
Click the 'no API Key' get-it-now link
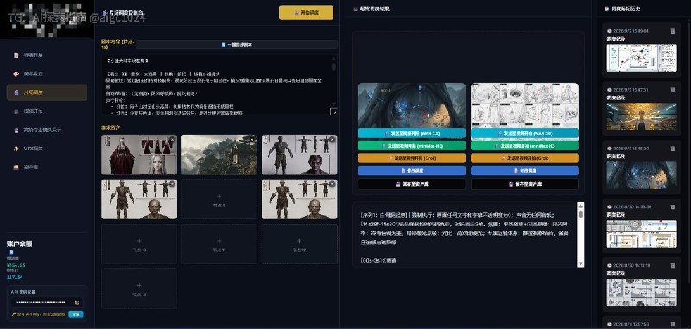38,314
